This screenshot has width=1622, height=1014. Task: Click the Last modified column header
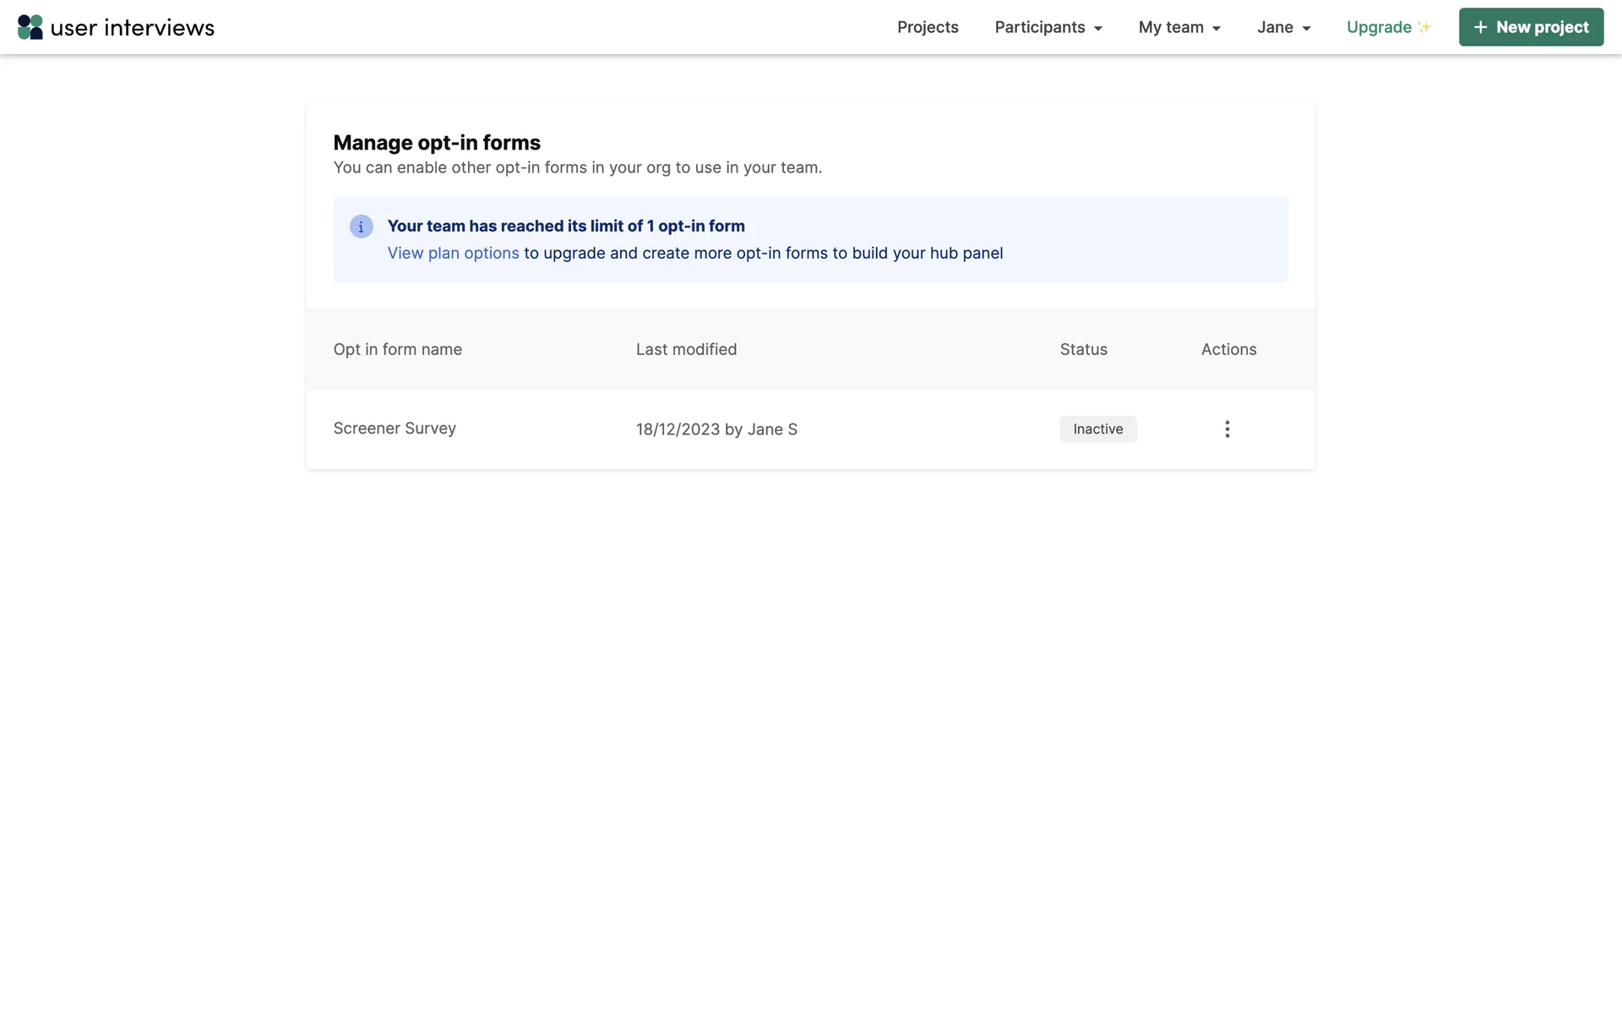(686, 350)
